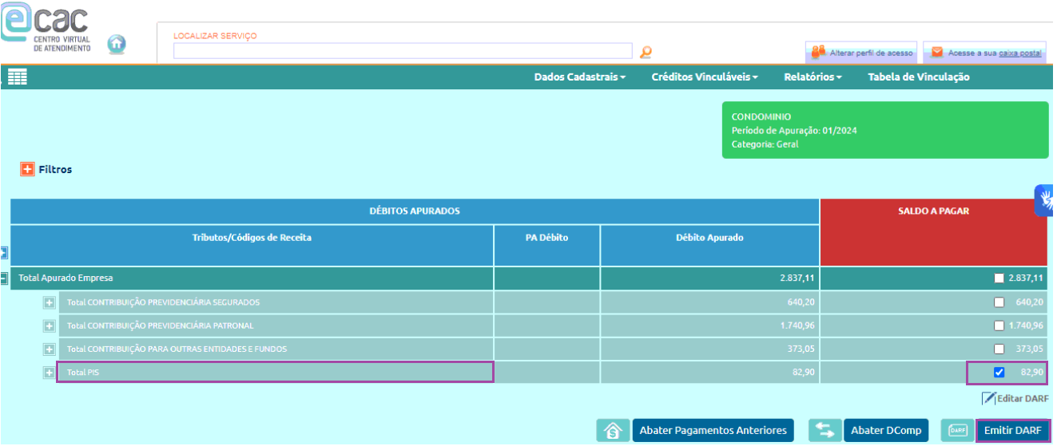Collapse the Total Apurado Empresa row
This screenshot has height=446, width=1057.
[x=4, y=278]
